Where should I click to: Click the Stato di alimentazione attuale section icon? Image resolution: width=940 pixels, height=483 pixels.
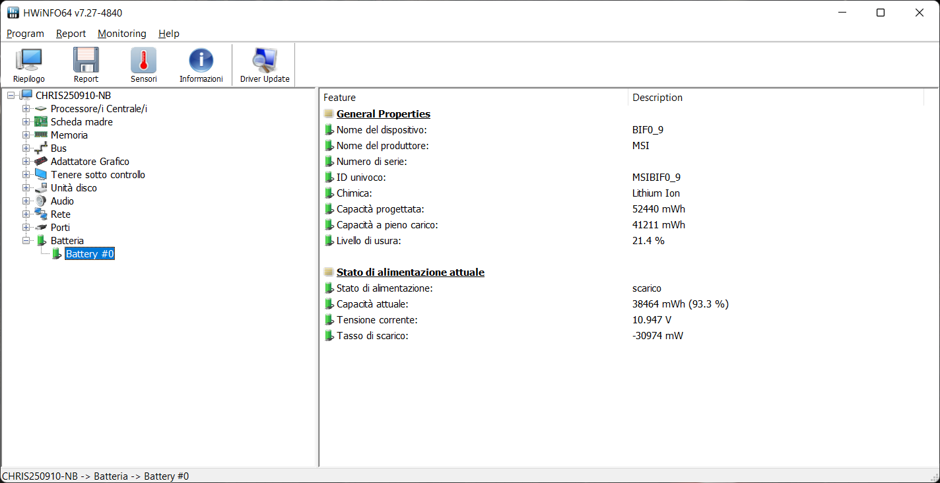coord(329,273)
